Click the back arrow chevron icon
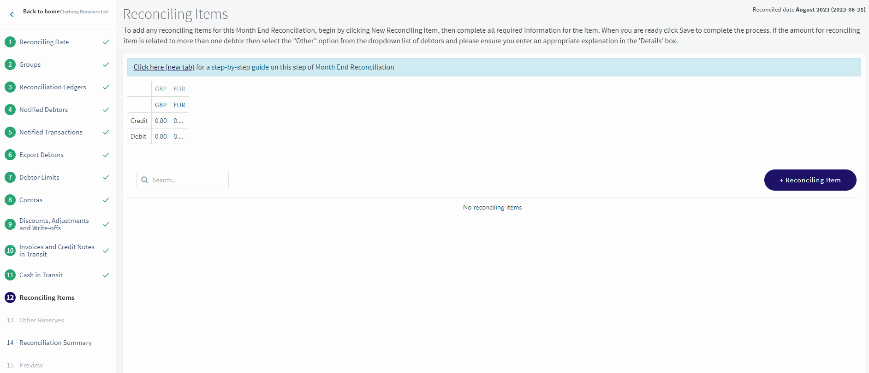Image resolution: width=869 pixels, height=373 pixels. tap(12, 14)
